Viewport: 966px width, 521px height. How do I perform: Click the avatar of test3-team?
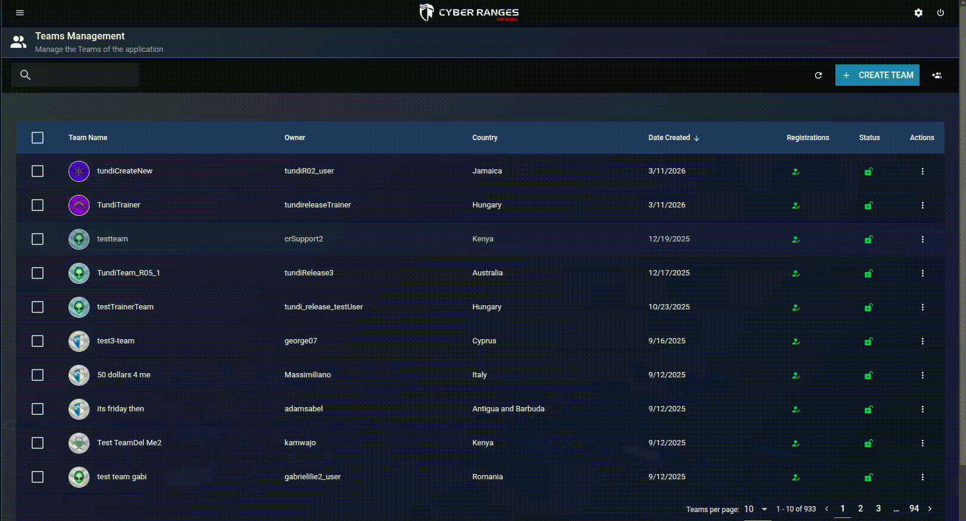coord(79,341)
